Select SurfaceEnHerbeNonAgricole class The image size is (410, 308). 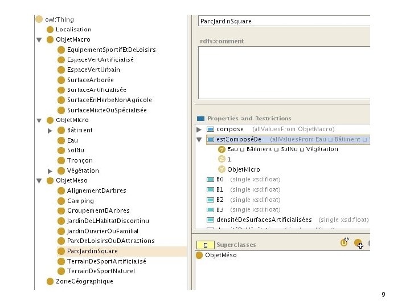[x=109, y=100]
